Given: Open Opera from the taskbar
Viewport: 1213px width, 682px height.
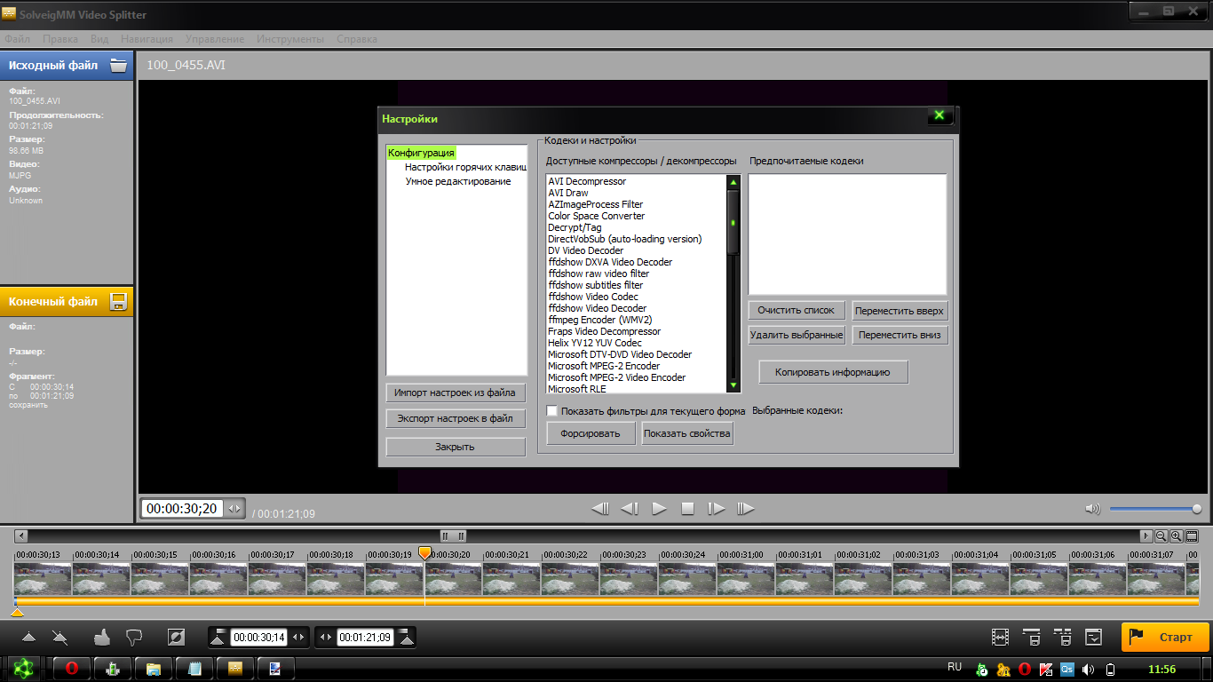Looking at the screenshot, I should 72,669.
